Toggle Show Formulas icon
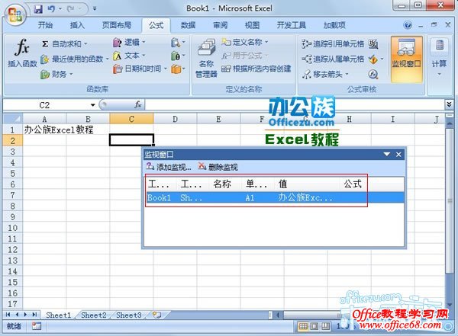 click(x=373, y=44)
